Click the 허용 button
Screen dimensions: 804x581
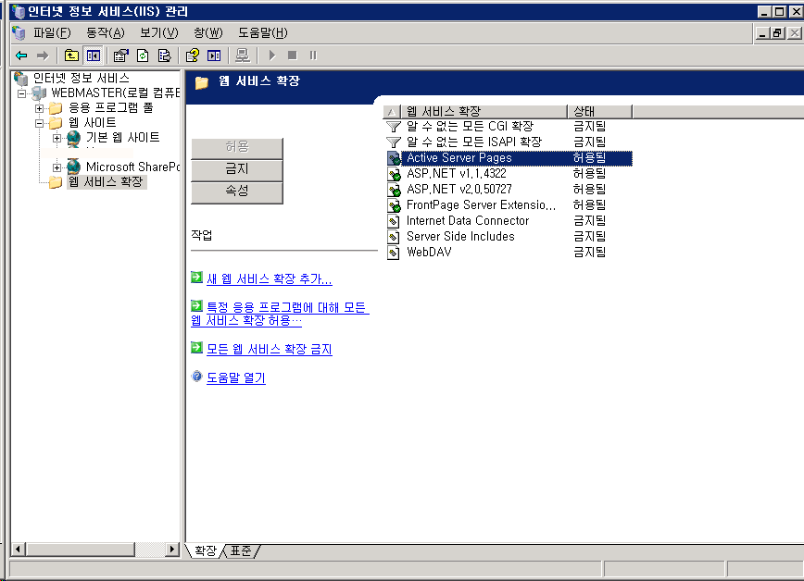[x=237, y=147]
